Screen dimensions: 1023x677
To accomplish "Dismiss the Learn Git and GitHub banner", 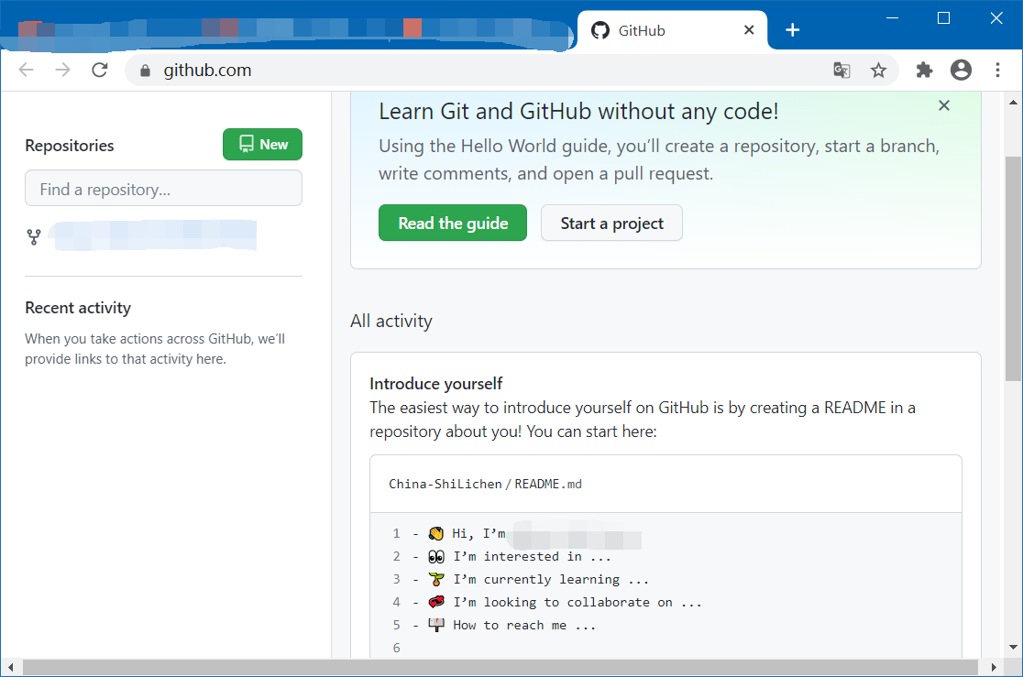I will (x=943, y=105).
